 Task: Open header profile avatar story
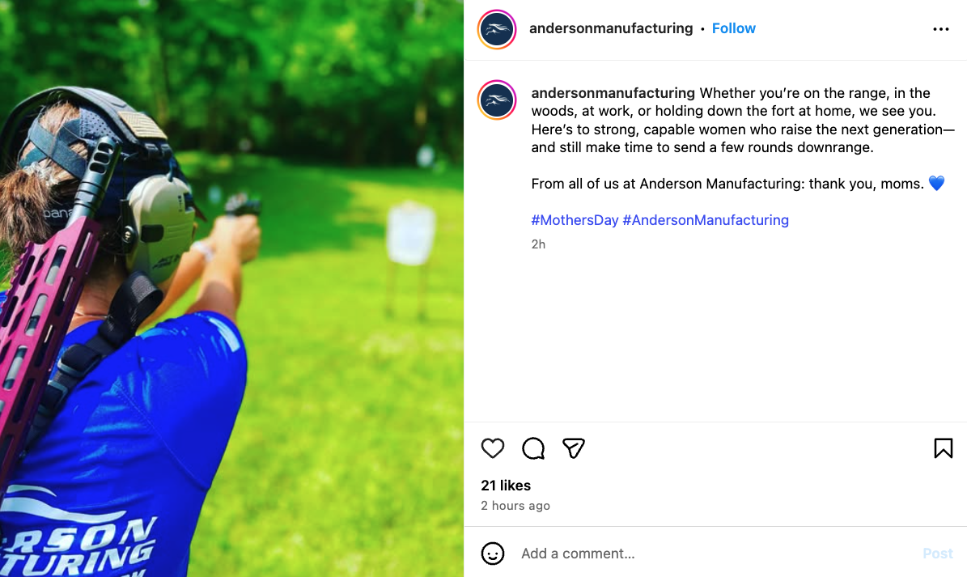click(x=497, y=29)
